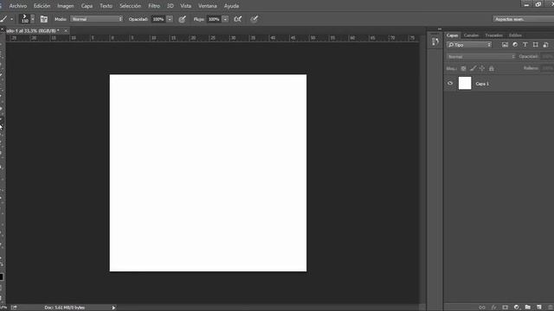554x311 pixels.
Task: Open the Texto menu
Action: [106, 6]
